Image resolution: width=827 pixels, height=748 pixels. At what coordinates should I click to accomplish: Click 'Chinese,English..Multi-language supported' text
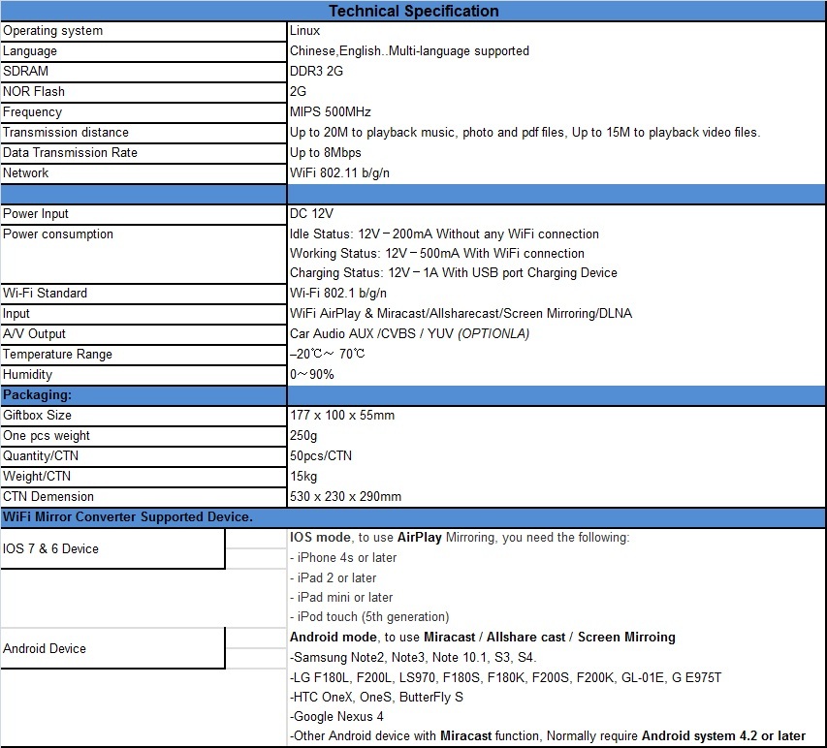click(409, 51)
